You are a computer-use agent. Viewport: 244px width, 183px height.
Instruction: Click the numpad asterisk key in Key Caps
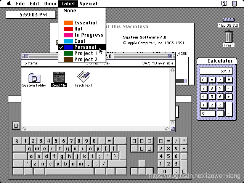click(184, 141)
